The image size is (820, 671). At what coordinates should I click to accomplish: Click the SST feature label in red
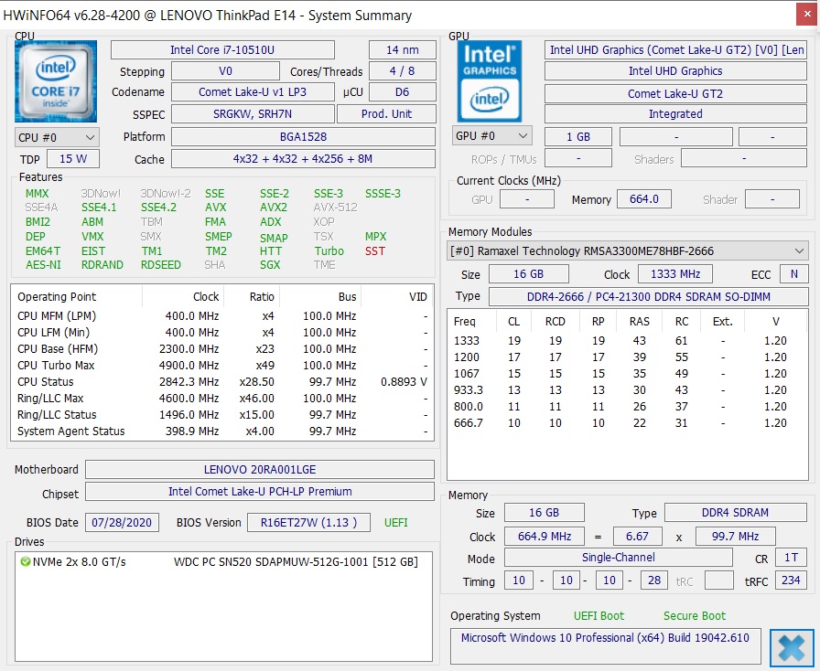click(375, 251)
